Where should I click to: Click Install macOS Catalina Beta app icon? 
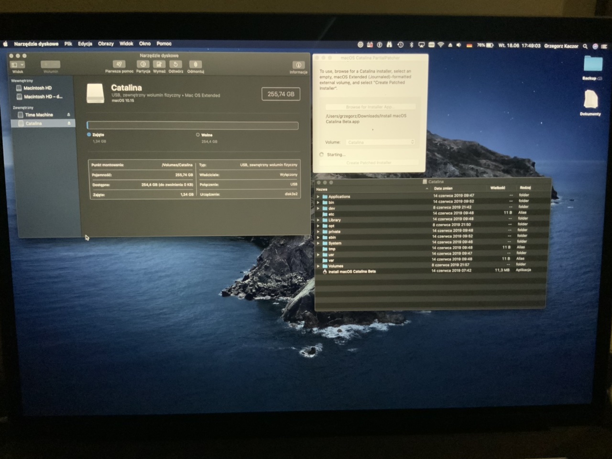(x=325, y=272)
